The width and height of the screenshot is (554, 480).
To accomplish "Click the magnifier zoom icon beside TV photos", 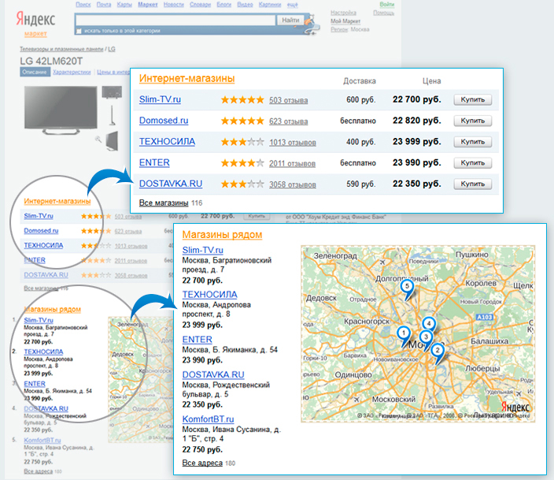I will coord(98,140).
